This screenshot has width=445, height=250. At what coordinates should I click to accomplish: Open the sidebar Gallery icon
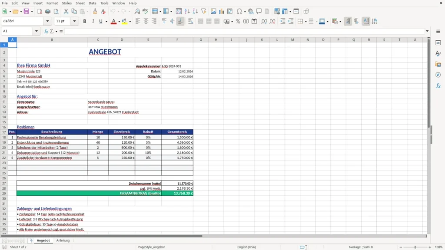(x=438, y=64)
